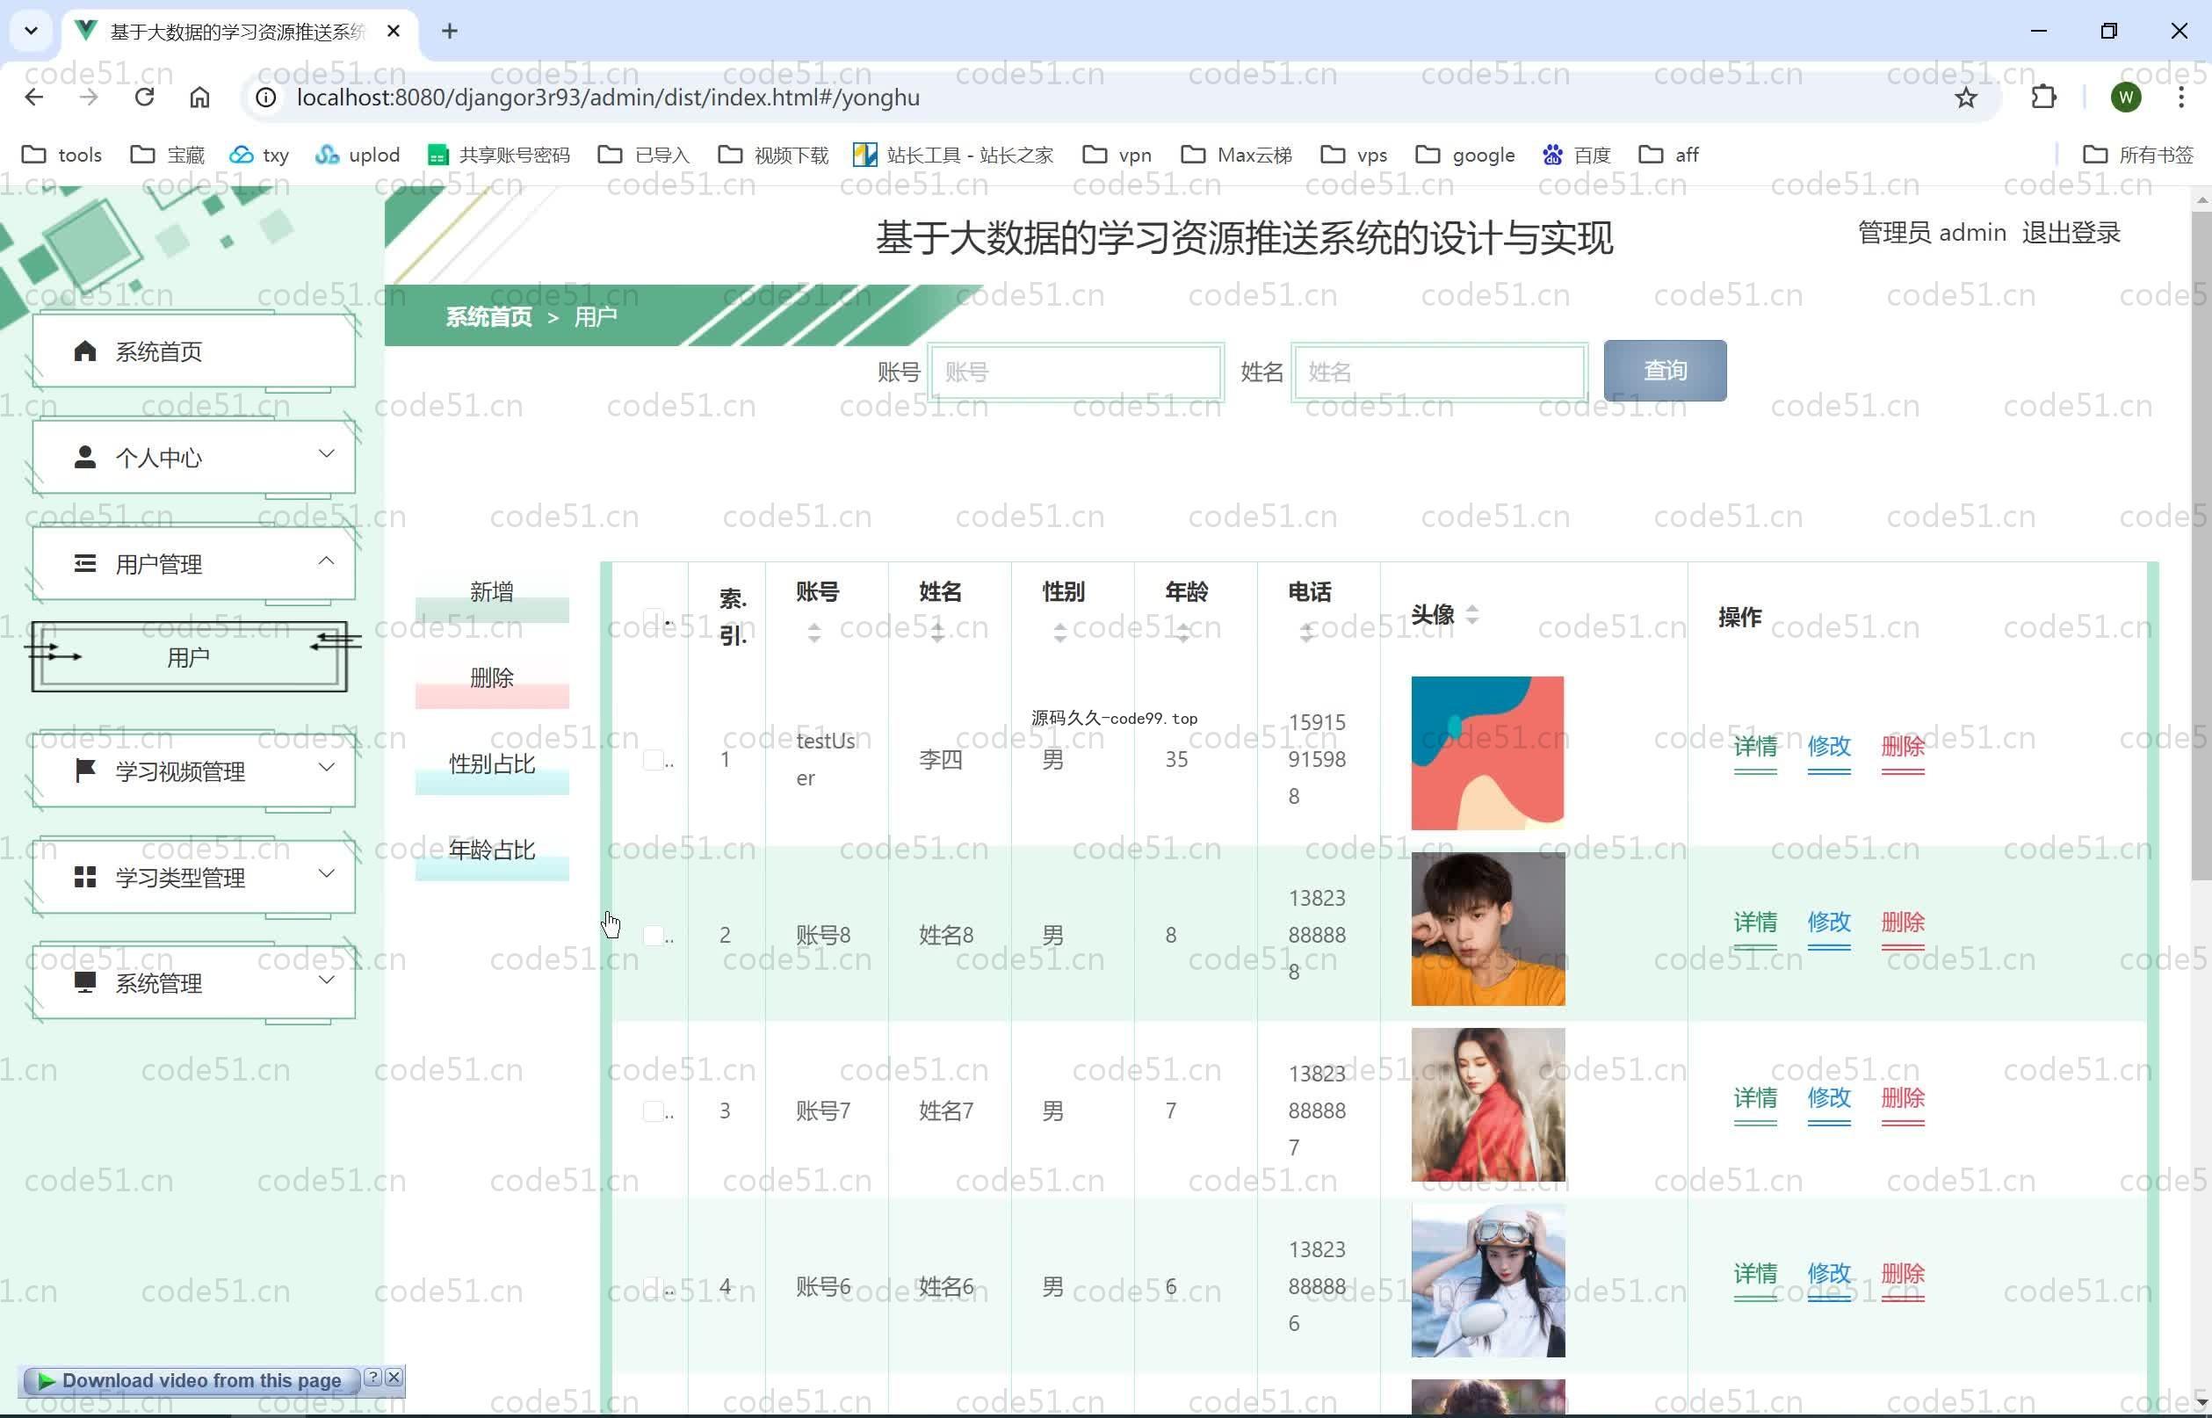Open 所有书签 folder

[x=2137, y=155]
